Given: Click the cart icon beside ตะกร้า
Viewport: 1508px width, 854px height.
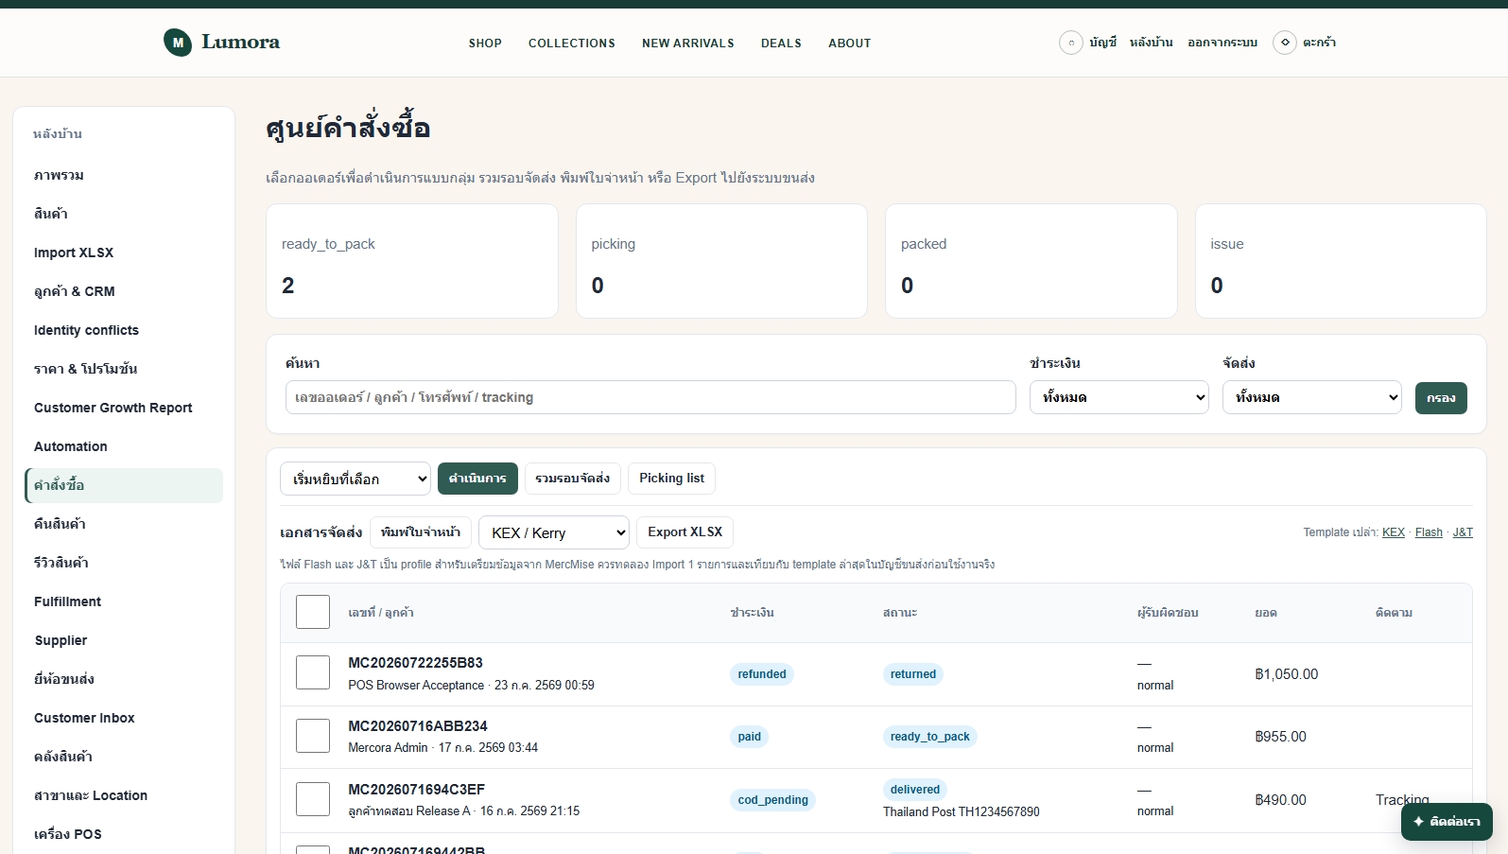Looking at the screenshot, I should tap(1284, 43).
